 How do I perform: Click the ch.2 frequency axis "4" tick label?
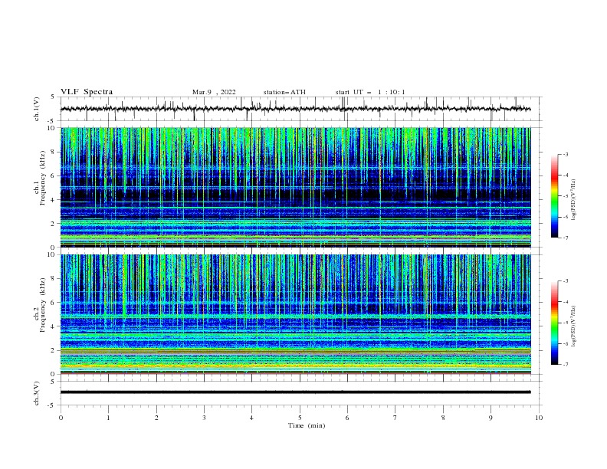pos(54,326)
